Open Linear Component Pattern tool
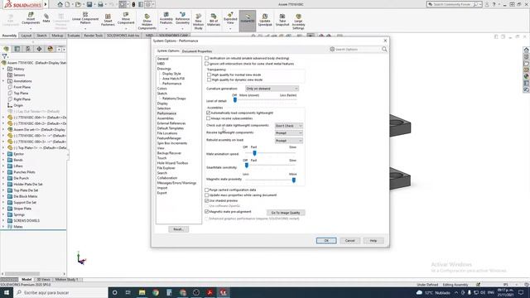Image resolution: width=530 pixels, height=298 pixels. 85,18
